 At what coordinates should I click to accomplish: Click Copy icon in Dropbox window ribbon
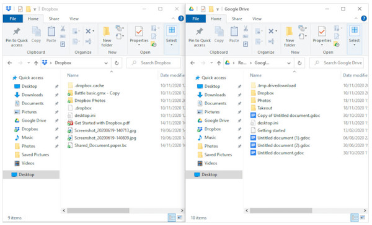[36, 35]
